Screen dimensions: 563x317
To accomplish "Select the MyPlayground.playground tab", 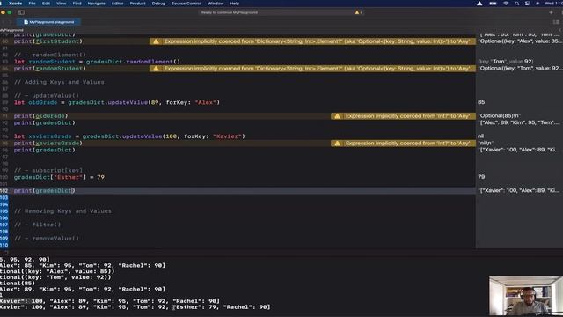I will click(x=49, y=22).
